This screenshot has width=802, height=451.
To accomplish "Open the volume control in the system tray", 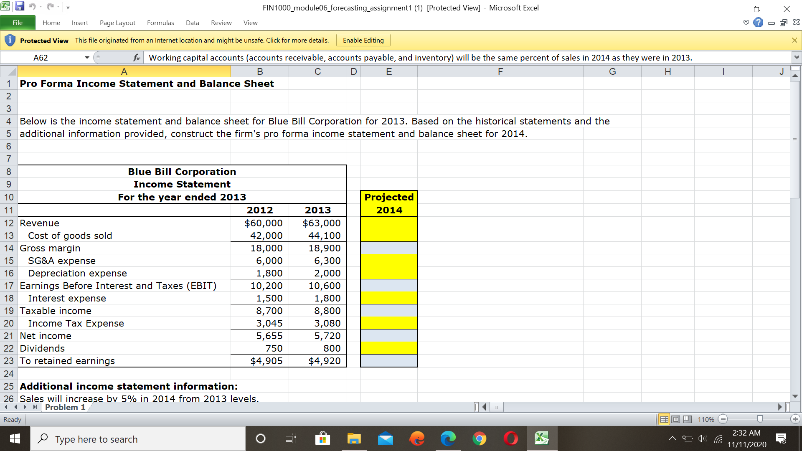I will 702,438.
